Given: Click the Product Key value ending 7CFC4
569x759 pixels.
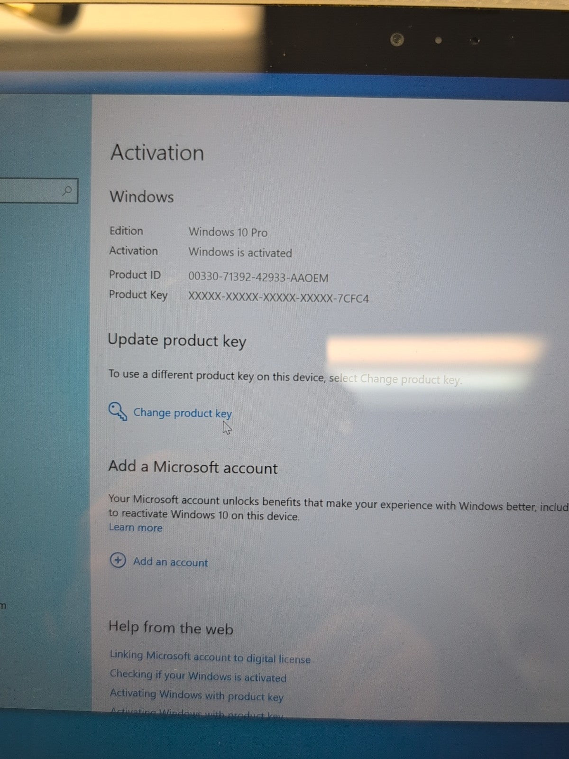Looking at the screenshot, I should (x=278, y=298).
